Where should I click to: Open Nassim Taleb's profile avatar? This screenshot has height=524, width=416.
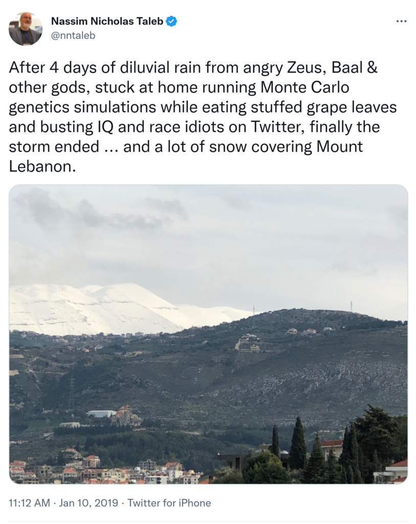26,29
